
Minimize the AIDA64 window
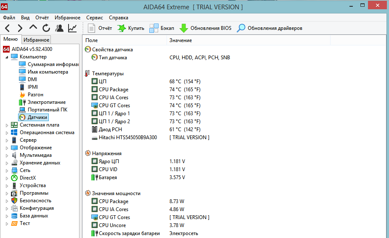tap(351, 6)
